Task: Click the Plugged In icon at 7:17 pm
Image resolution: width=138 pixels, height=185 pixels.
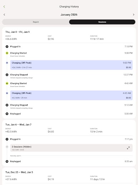Action: coord(7,139)
